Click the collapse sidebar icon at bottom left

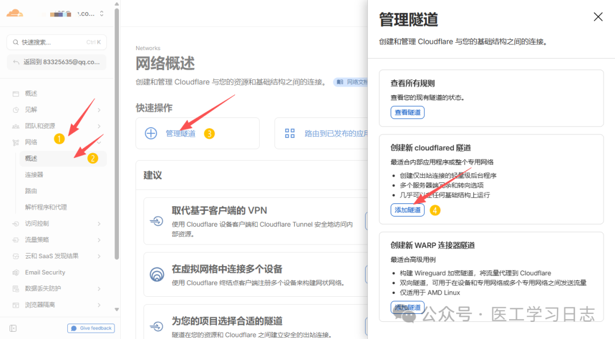tap(13, 328)
